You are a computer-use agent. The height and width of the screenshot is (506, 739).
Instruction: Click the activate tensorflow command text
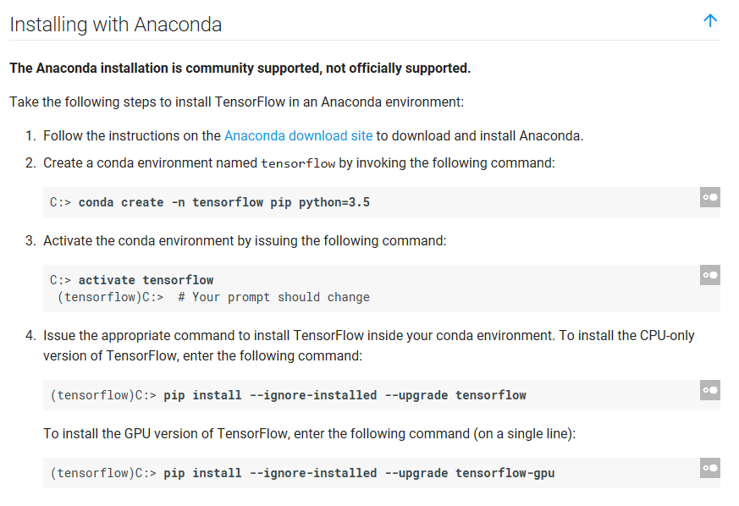coord(146,280)
